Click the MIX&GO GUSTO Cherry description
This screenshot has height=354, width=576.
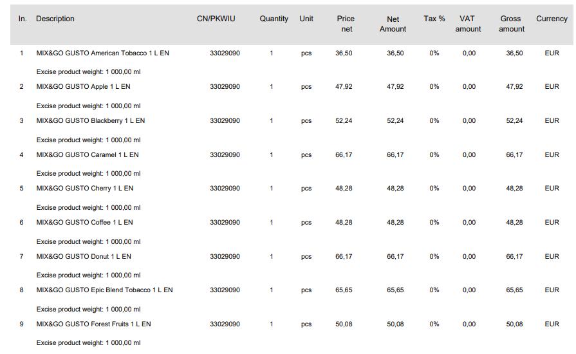click(x=84, y=189)
